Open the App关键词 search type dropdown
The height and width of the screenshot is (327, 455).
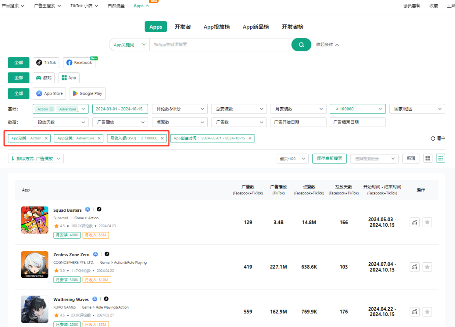click(129, 45)
